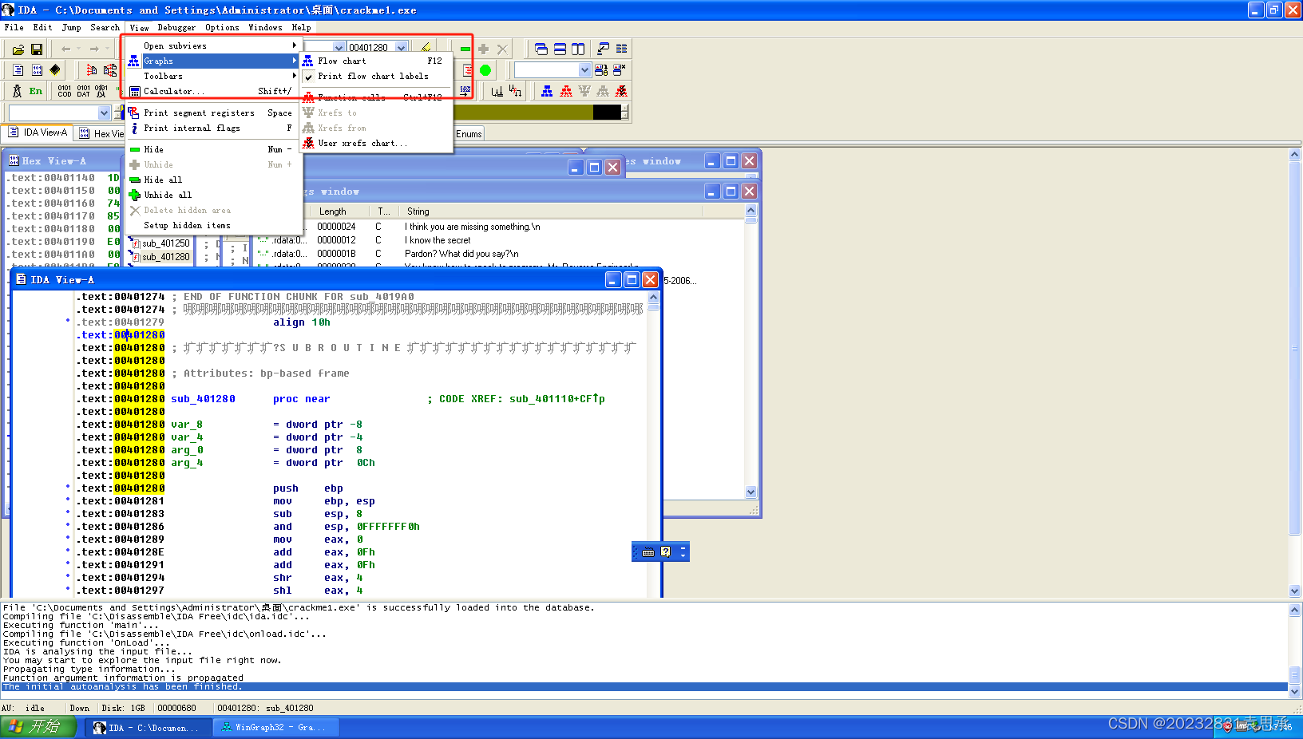Click Unhide all in View menu

click(213, 195)
